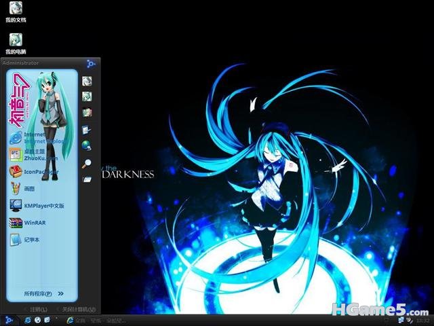Open the Run icon in Start menu right column
Viewport: 434px width, 326px height.
pyautogui.click(x=87, y=179)
